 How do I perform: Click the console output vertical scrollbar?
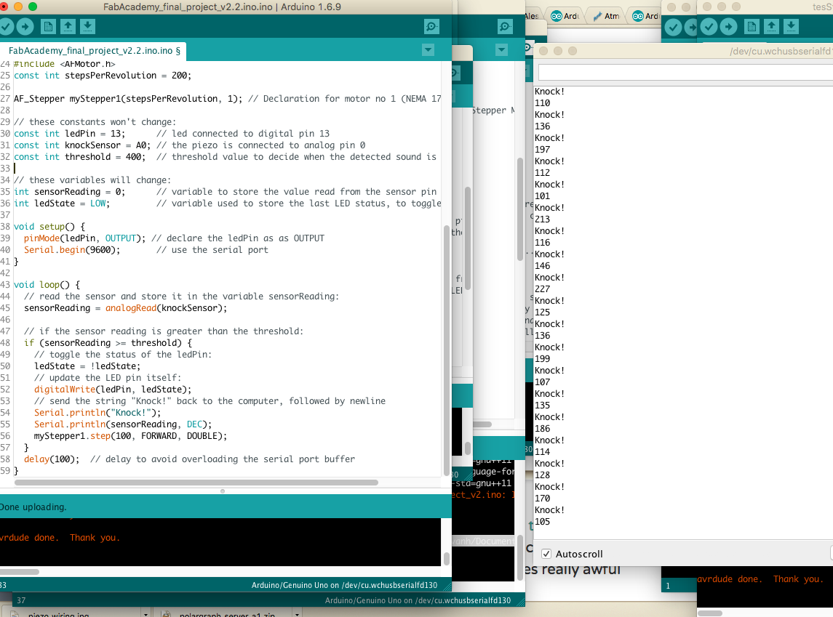446,559
